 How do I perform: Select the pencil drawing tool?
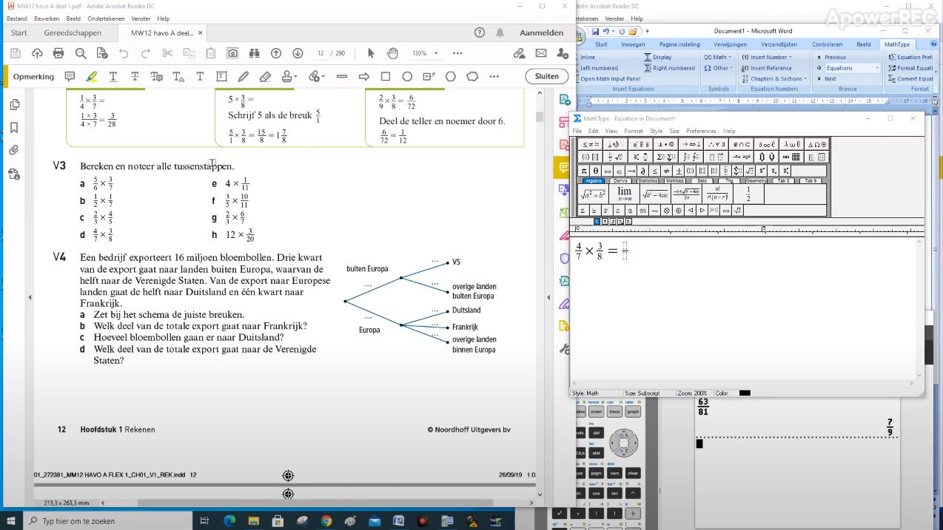243,76
